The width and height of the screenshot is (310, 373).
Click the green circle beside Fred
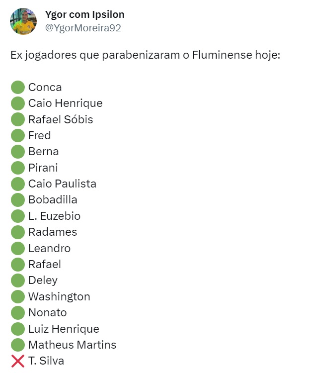[x=18, y=135]
